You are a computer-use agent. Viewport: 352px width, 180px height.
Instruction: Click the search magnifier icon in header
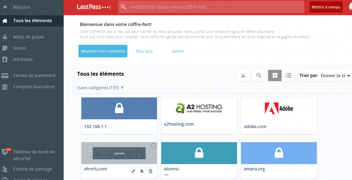(x=123, y=7)
